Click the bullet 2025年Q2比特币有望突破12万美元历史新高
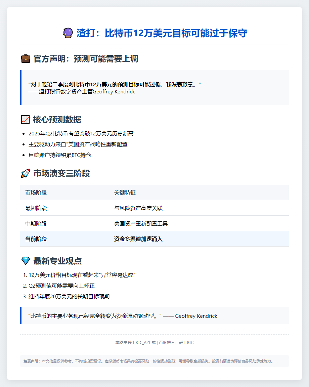The image size is (309, 387). 81,133
